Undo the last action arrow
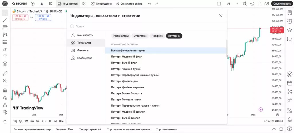 (149, 3)
